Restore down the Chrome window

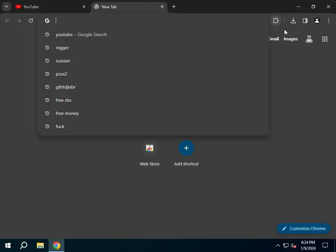(313, 7)
